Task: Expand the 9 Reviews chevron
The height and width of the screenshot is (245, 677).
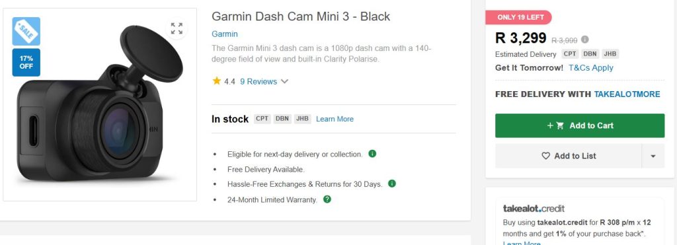Action: tap(284, 81)
